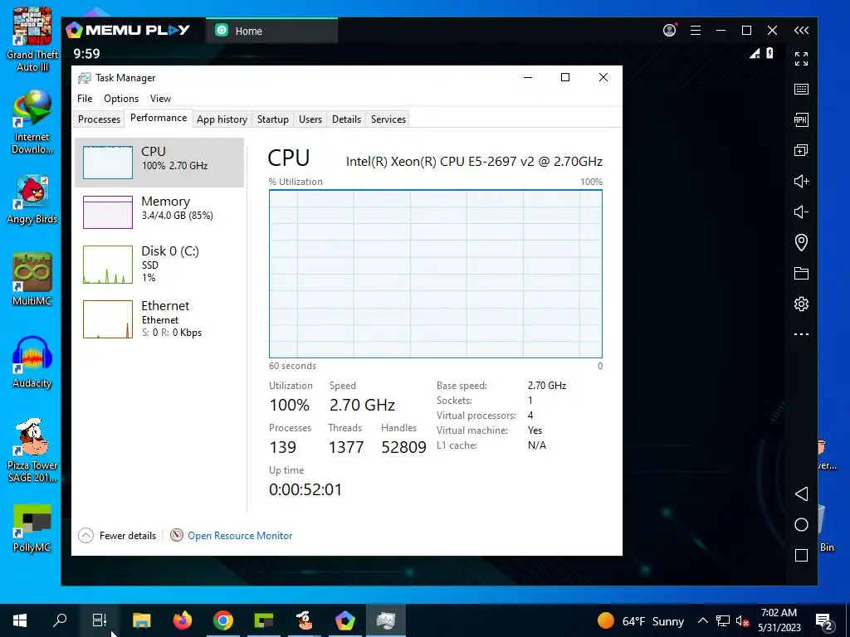Viewport: 850px width, 637px height.
Task: Select Memory in the performance list
Action: click(159, 212)
